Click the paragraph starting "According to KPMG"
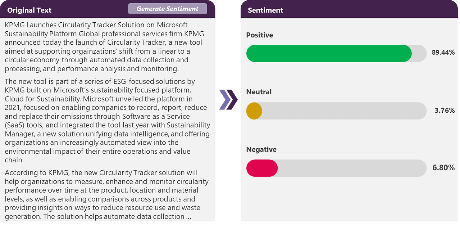The image size is (460, 225). point(106,194)
